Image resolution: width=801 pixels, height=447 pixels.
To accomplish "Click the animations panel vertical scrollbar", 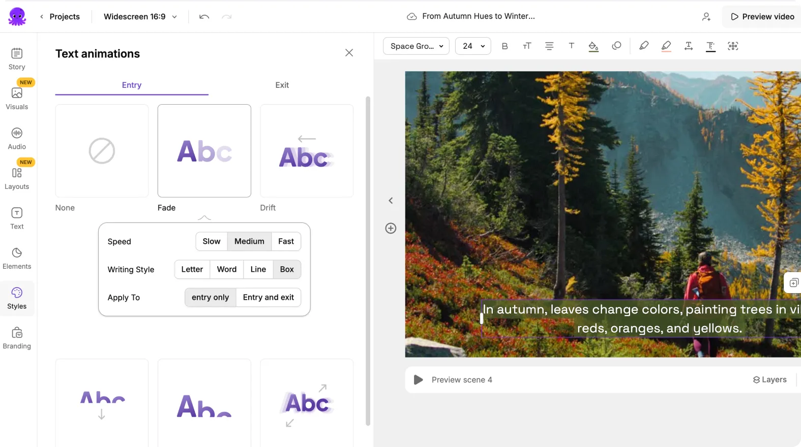I will click(368, 260).
